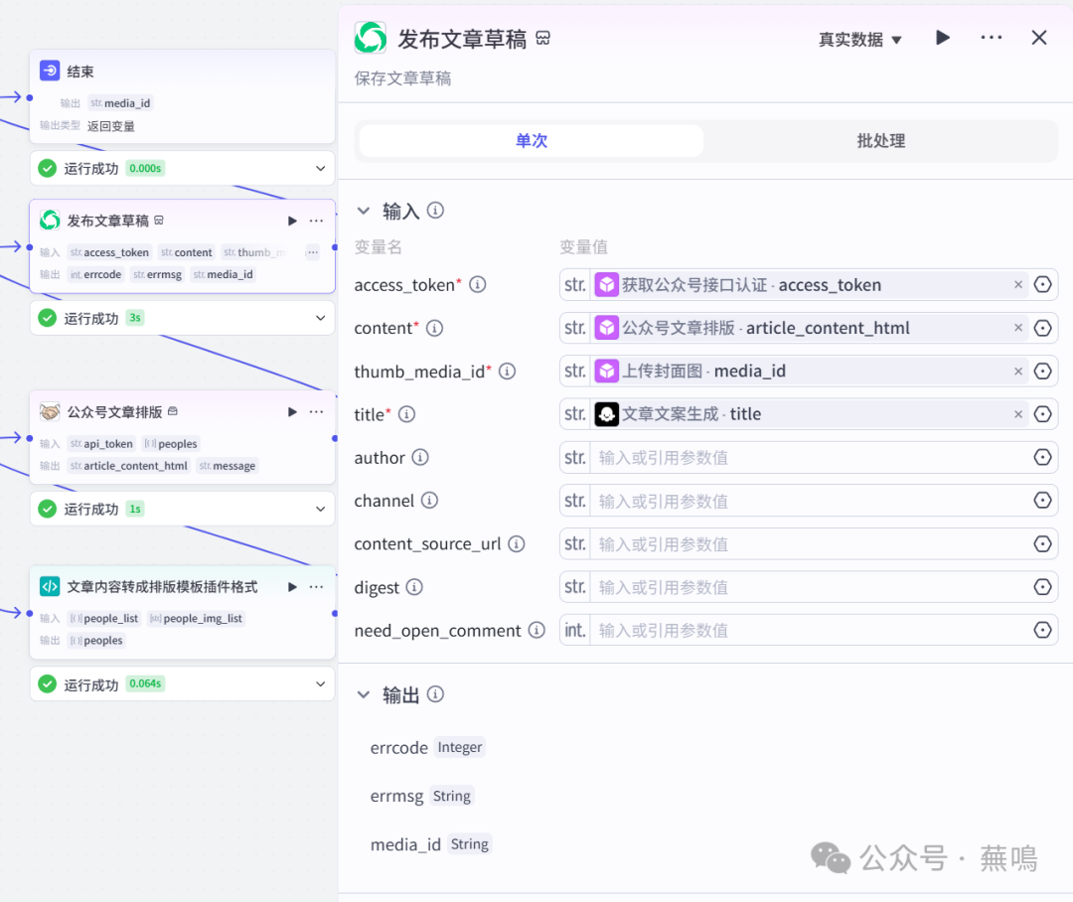Remove the title variable reference
Screen dimensions: 1073x902
tap(1018, 414)
